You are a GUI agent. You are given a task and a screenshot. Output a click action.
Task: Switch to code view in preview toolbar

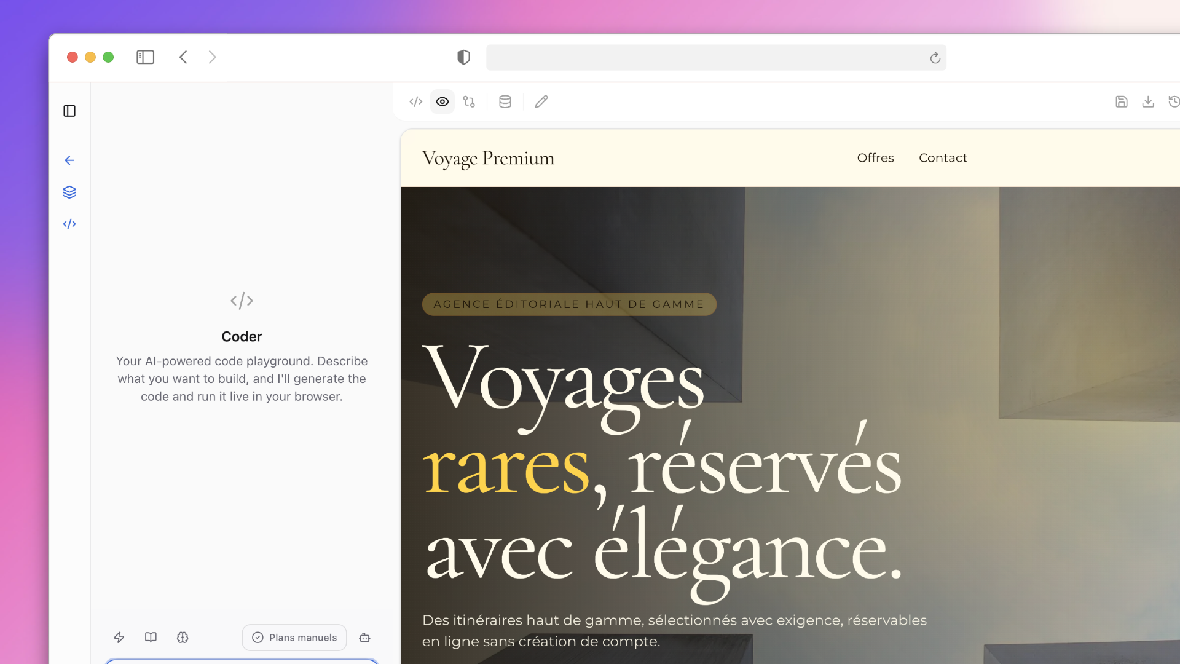(416, 101)
